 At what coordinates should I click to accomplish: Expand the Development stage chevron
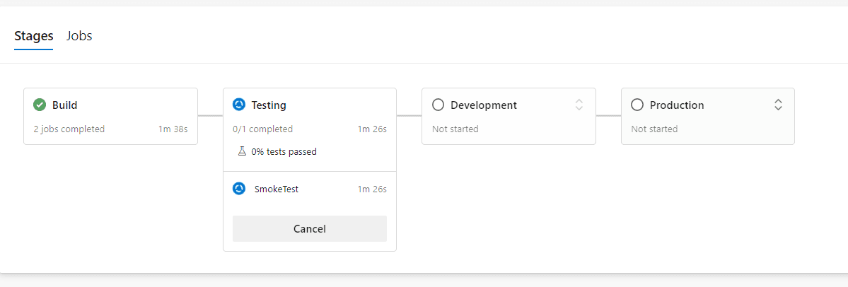[579, 105]
